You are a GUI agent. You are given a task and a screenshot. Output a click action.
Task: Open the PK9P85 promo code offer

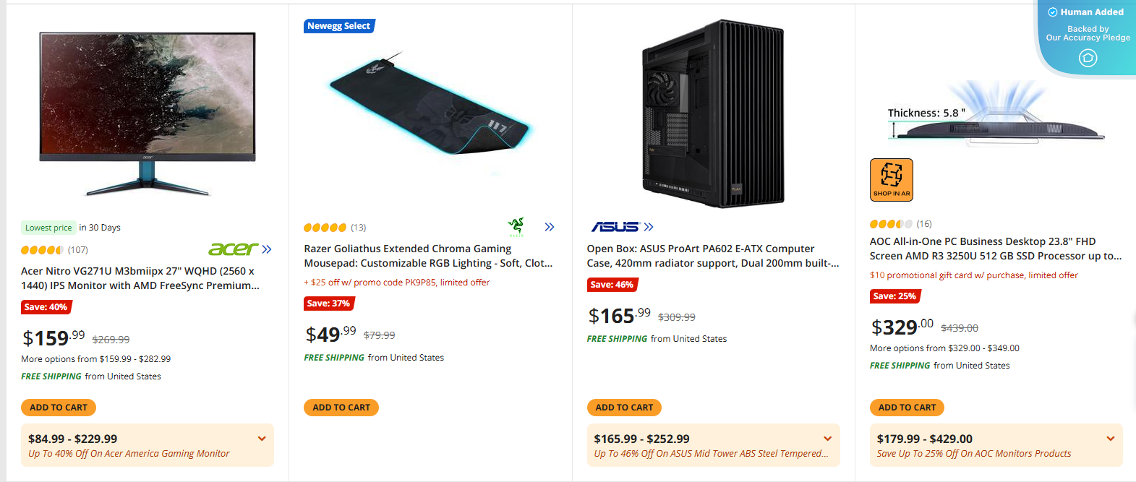[x=396, y=282]
